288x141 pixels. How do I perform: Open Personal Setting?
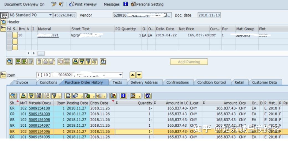tap(147, 4)
